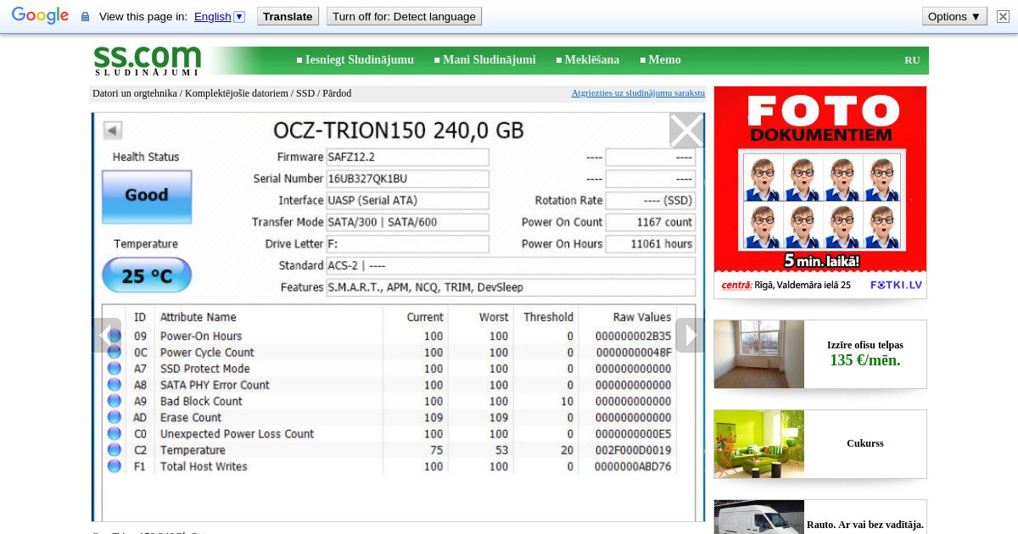Click raw value 002F000D0019

633,450
